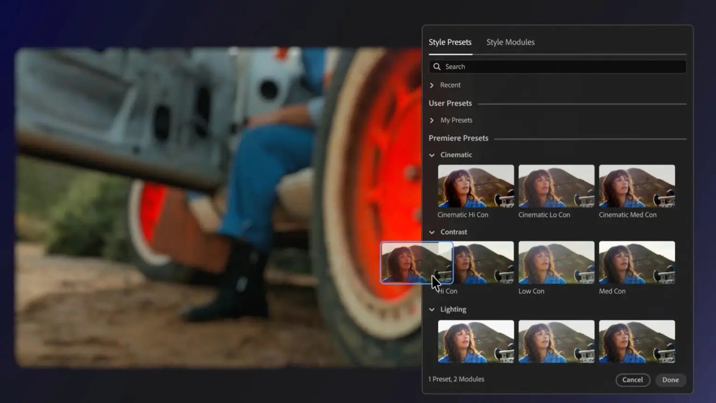Choose the first Lighting preset thumbnail
Image resolution: width=716 pixels, height=403 pixels.
click(475, 341)
